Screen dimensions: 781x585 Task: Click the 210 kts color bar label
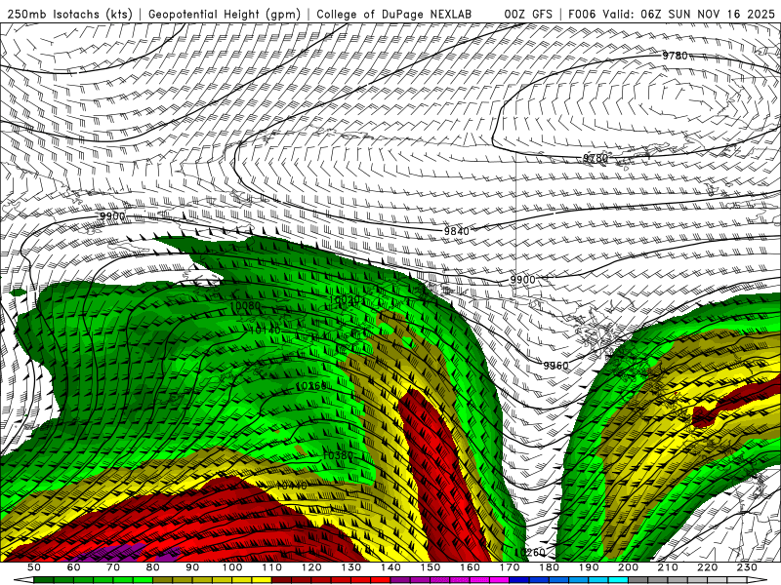coord(668,567)
